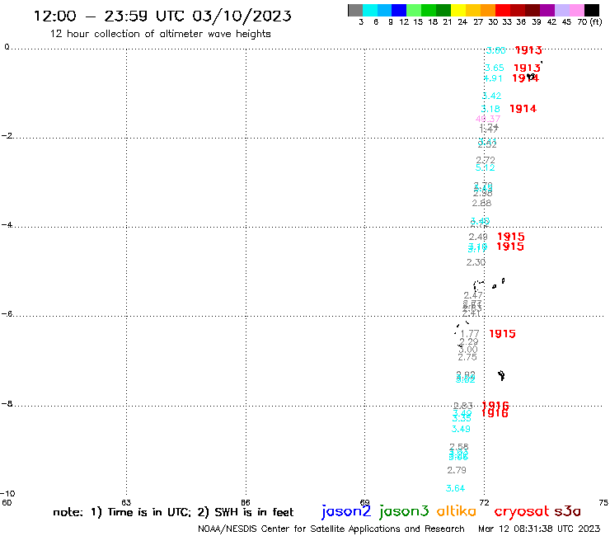Screen dimensions: 610x536
Task: Select the lavender swatch in the color scale
Action: [x=562, y=10]
